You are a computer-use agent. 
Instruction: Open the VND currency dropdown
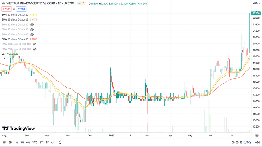pyautogui.click(x=257, y=3)
